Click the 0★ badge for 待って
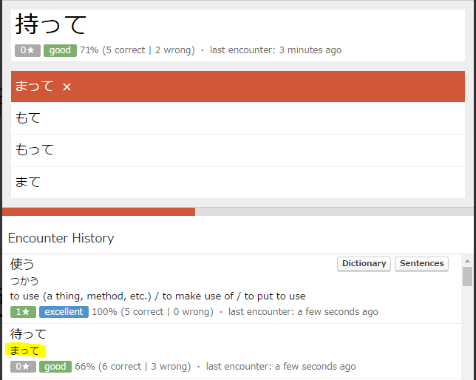Image resolution: width=476 pixels, height=380 pixels. coord(23,367)
